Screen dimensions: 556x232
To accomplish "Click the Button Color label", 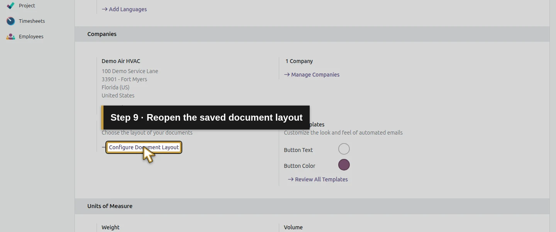I will click(x=300, y=166).
